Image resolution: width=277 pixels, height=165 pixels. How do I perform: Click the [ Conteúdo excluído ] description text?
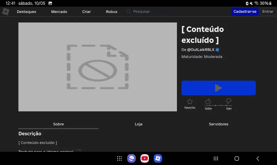pyautogui.click(x=38, y=143)
